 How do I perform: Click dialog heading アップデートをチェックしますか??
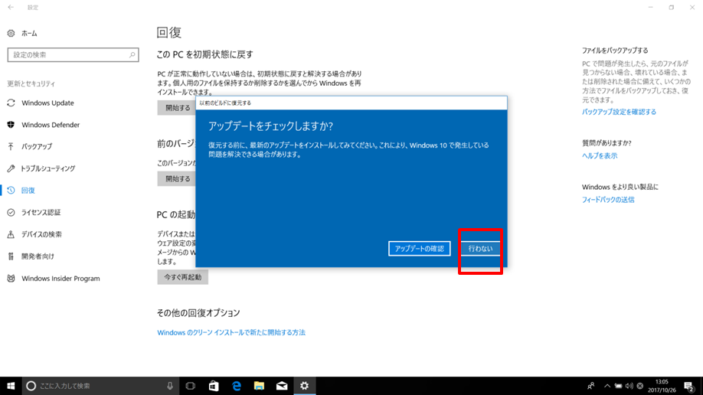coord(270,126)
